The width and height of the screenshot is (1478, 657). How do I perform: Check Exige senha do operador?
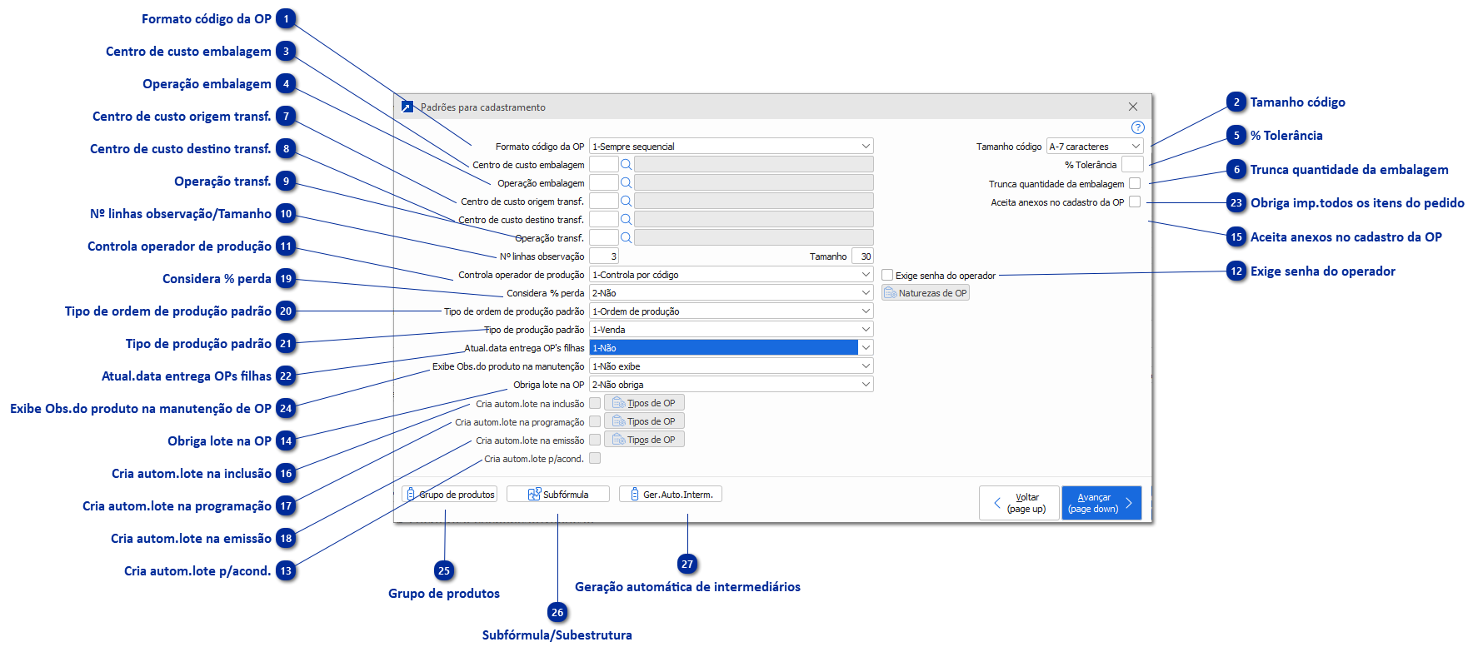tap(887, 275)
